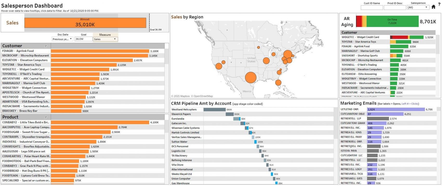Viewport: 442px width, 186px height.
Task: Open the OpenStreetMap attribution link
Action: point(202,96)
